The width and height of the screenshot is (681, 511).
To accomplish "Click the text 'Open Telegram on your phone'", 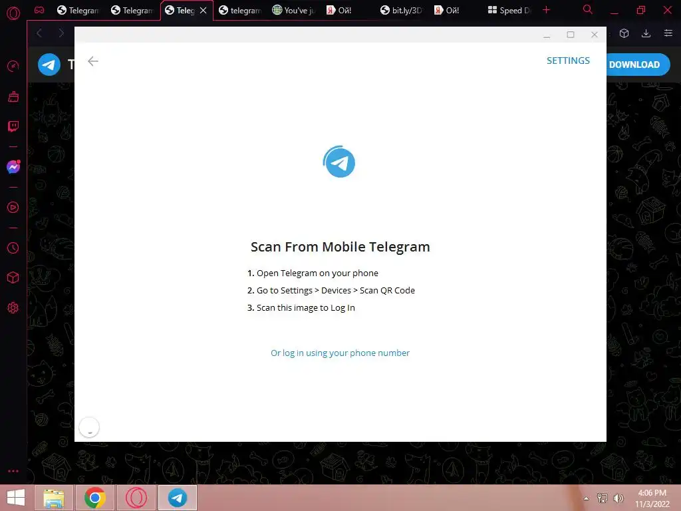I will (x=317, y=273).
